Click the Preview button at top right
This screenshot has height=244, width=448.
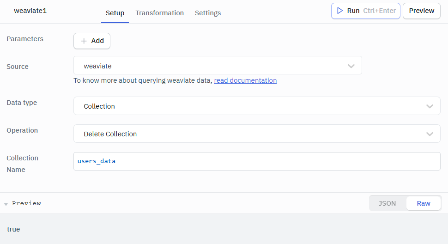421,11
